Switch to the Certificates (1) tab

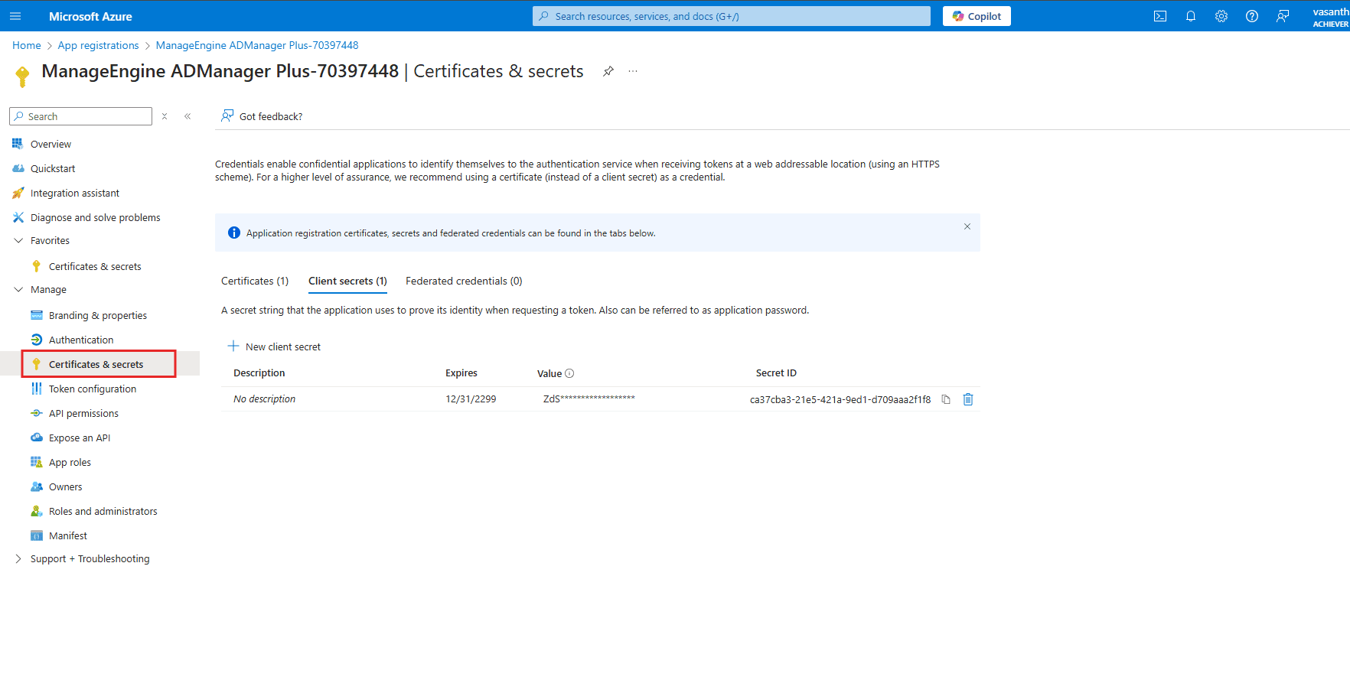pyautogui.click(x=255, y=281)
